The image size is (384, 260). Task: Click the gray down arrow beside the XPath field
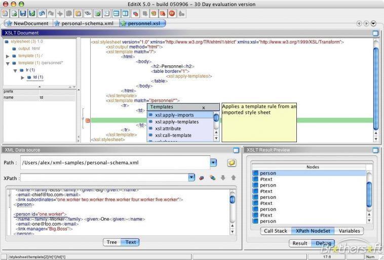click(x=223, y=178)
